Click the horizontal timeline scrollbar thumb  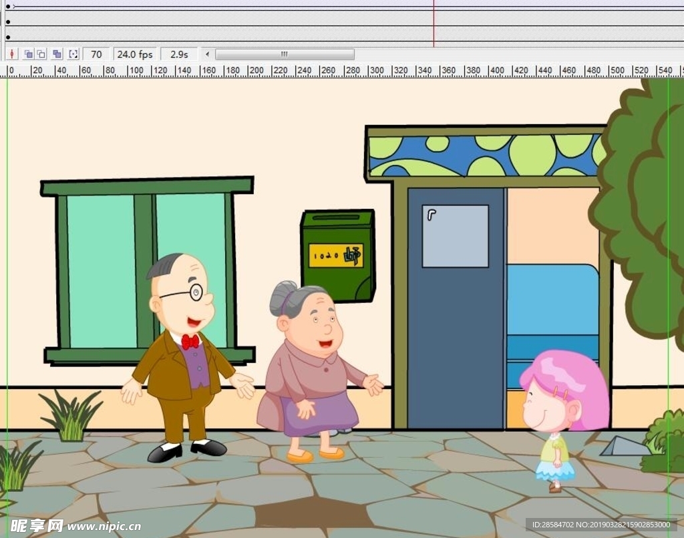(284, 54)
